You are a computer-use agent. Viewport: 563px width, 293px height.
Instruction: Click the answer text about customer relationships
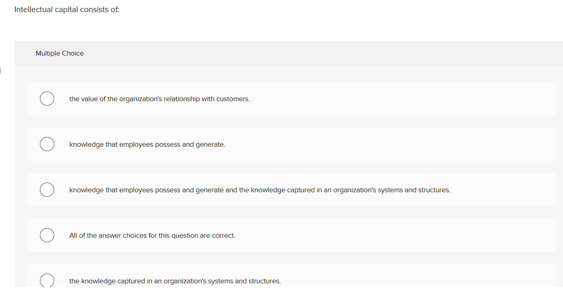pos(159,99)
